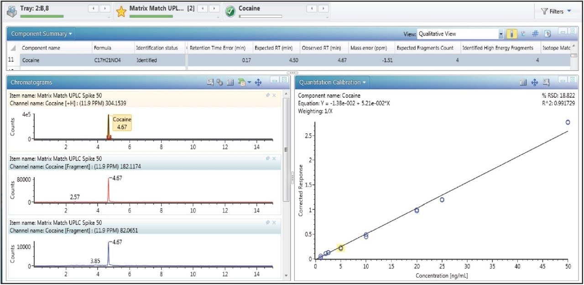Image resolution: width=584 pixels, height=285 pixels.
Task: Click the Chromatograms pan/move arrows icon
Action: pyautogui.click(x=258, y=82)
